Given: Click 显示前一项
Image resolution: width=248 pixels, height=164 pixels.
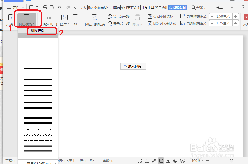Looking at the screenshot, I should [118, 16].
